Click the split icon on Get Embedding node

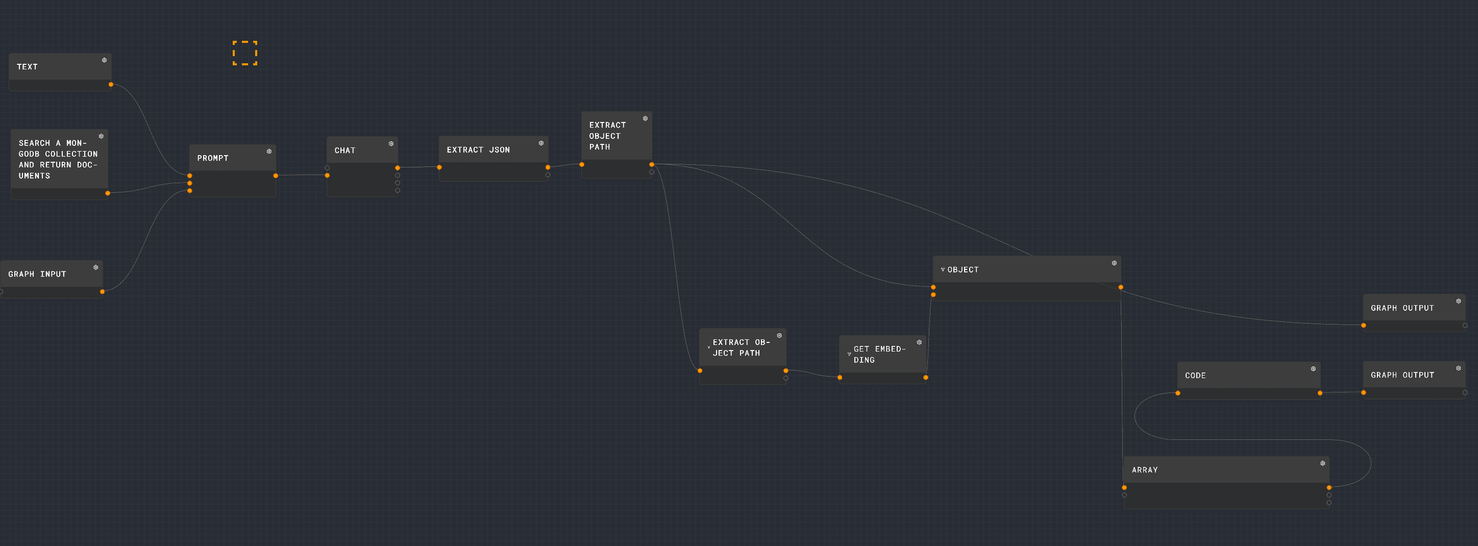click(x=849, y=355)
